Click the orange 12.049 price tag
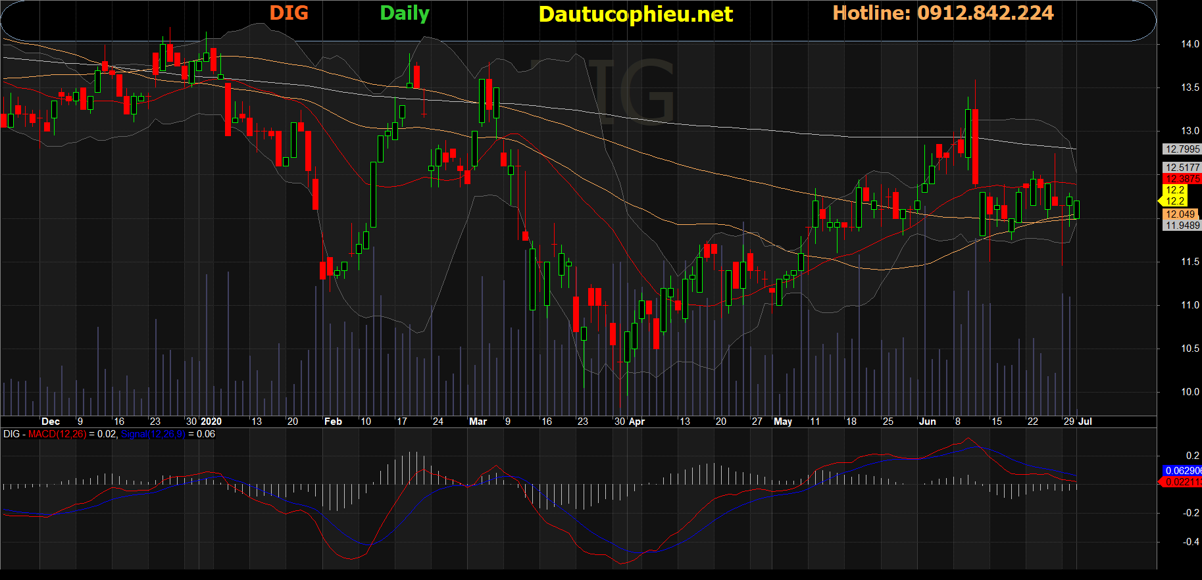The width and height of the screenshot is (1202, 580). pyautogui.click(x=1180, y=214)
